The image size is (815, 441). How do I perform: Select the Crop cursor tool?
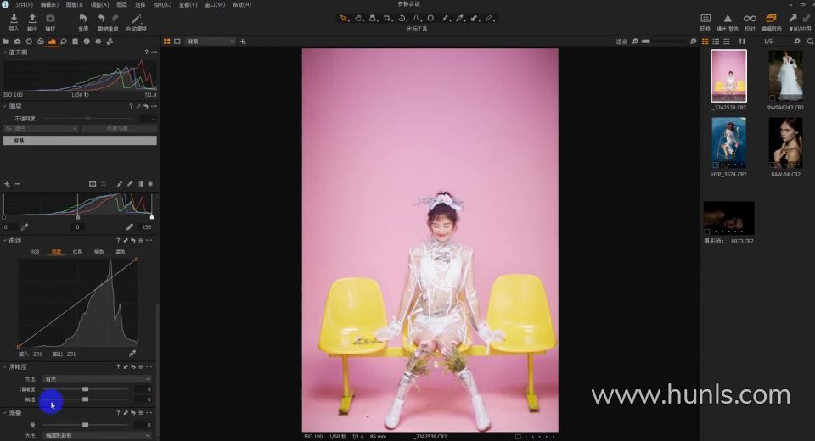pos(387,18)
